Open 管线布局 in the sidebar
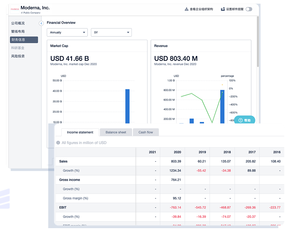This screenshot has width=286, height=234. (18, 31)
